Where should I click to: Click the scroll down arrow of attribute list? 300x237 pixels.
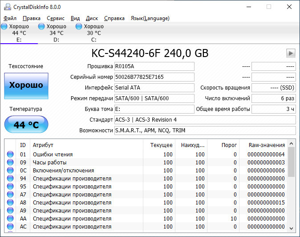(292, 229)
